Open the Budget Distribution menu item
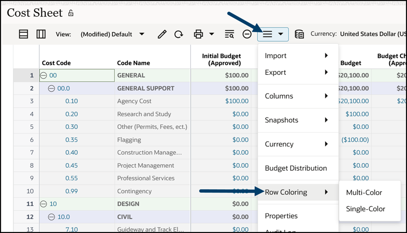Viewport: 407px width, 233px height. pos(296,168)
